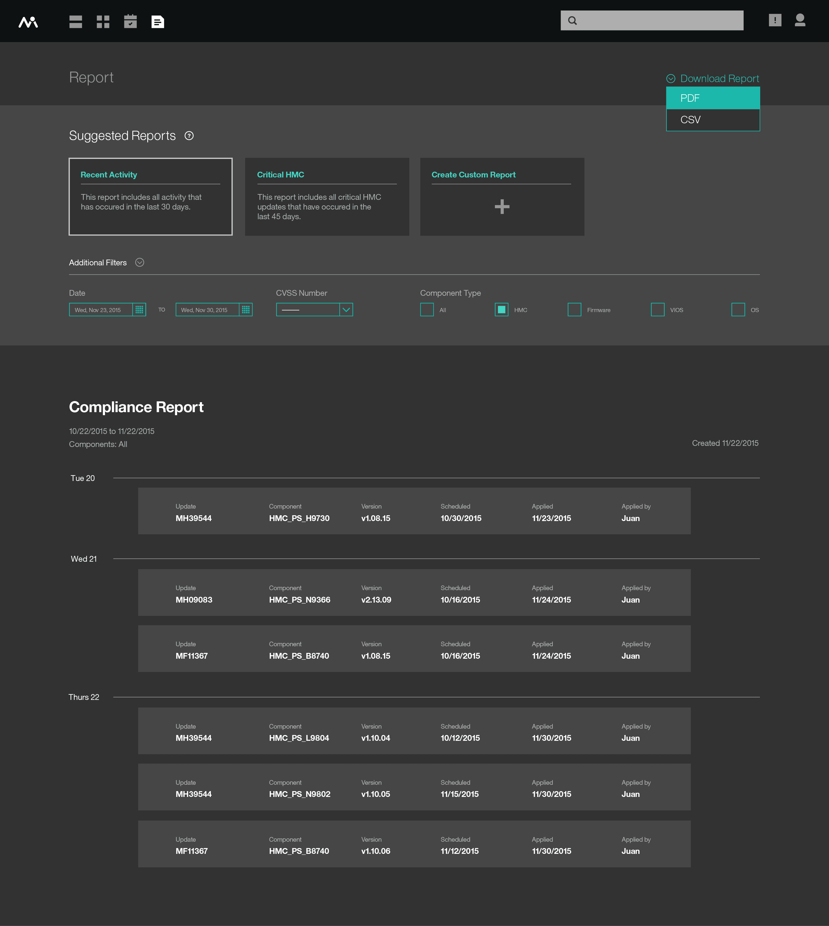The width and height of the screenshot is (829, 926).
Task: Enable the VIOS component checkbox
Action: (x=657, y=310)
